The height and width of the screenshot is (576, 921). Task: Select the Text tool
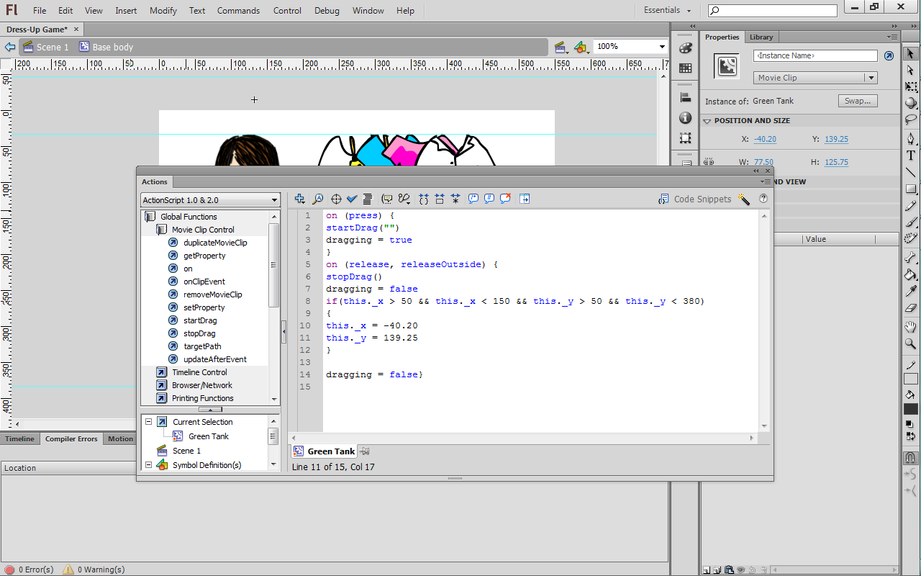point(911,156)
